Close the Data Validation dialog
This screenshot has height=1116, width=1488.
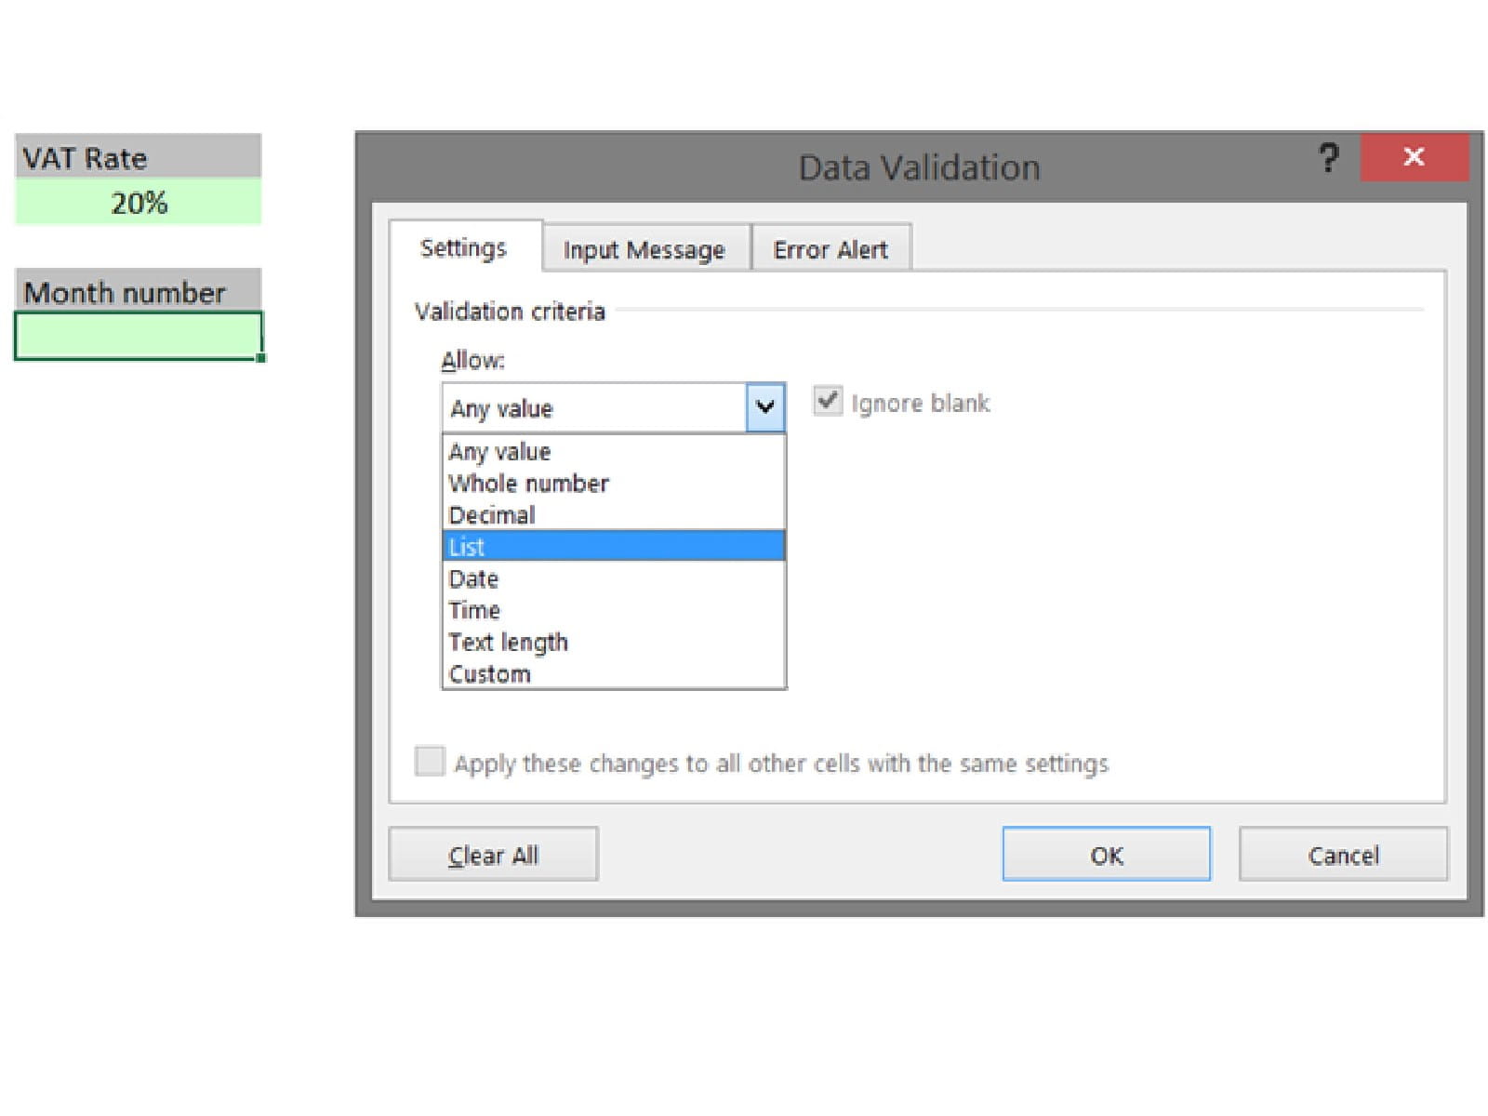pyautogui.click(x=1414, y=157)
